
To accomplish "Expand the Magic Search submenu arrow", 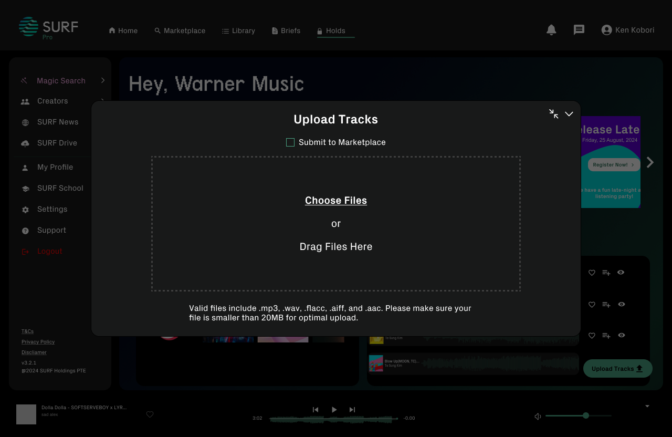I will point(103,80).
